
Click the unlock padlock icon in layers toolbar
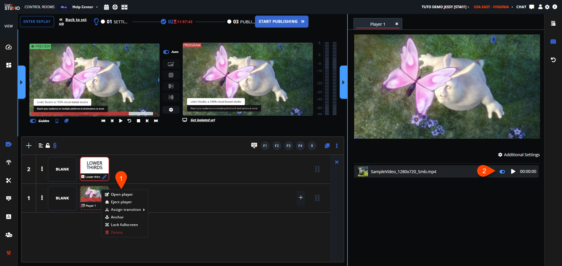tap(48, 145)
